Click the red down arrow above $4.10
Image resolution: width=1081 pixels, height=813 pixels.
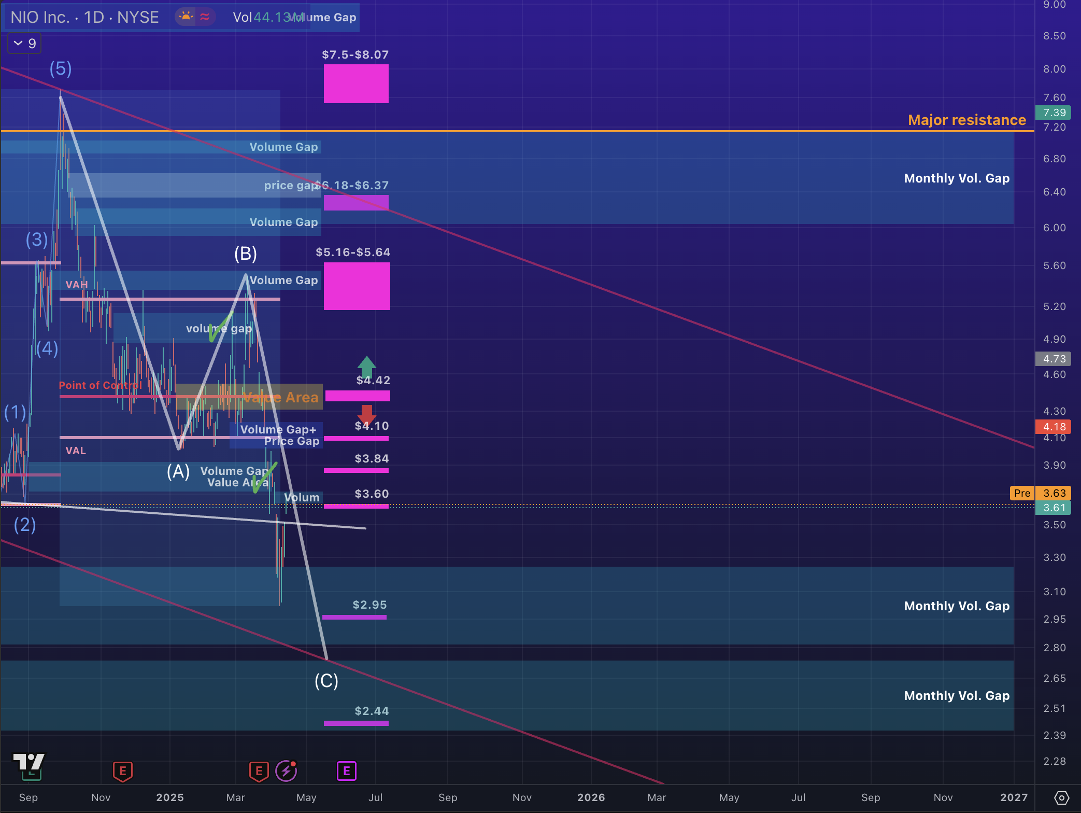pos(367,413)
